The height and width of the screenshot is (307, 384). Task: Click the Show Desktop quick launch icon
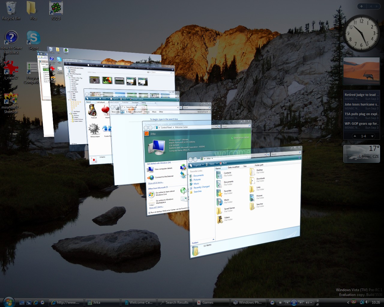click(22, 303)
